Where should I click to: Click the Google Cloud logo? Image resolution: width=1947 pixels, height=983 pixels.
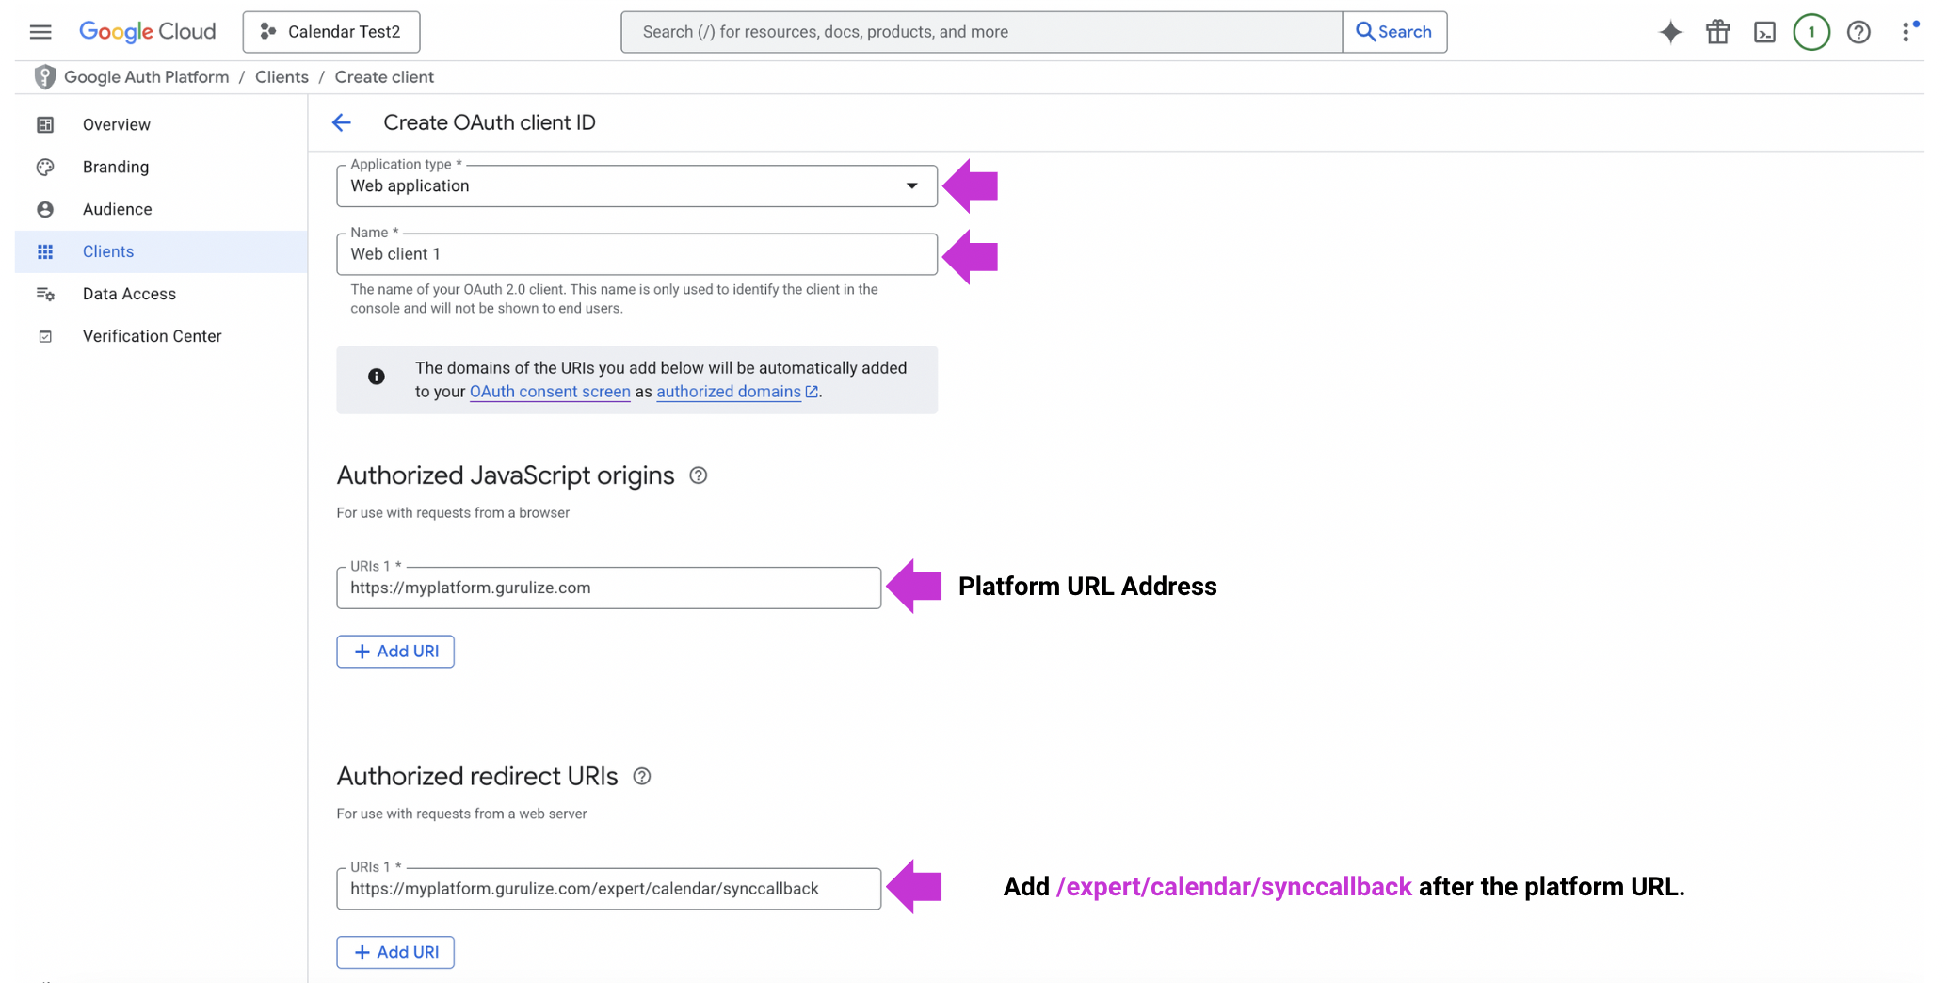[x=148, y=32]
